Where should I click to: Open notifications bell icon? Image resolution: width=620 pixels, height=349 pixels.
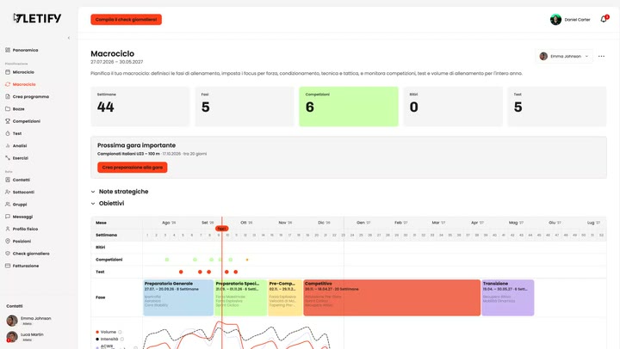point(604,20)
